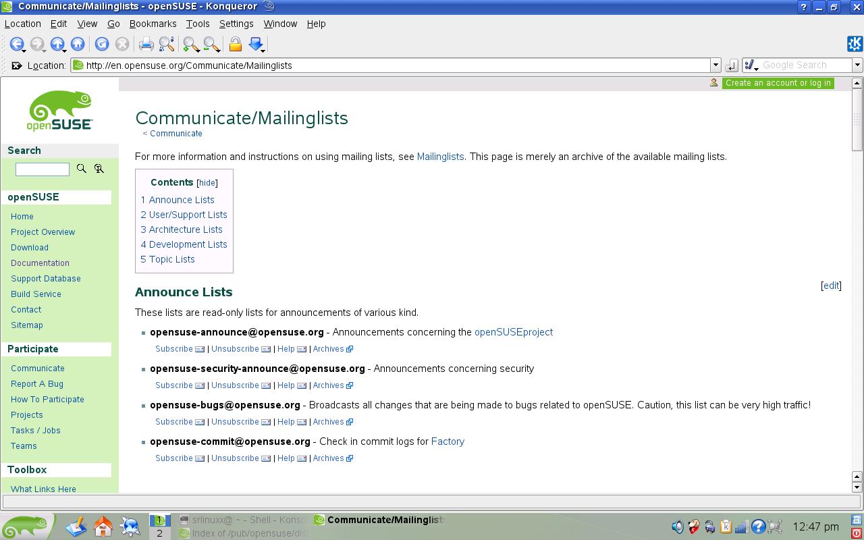Open the Location menu
Screen dimensions: 864x540
tap(23, 24)
